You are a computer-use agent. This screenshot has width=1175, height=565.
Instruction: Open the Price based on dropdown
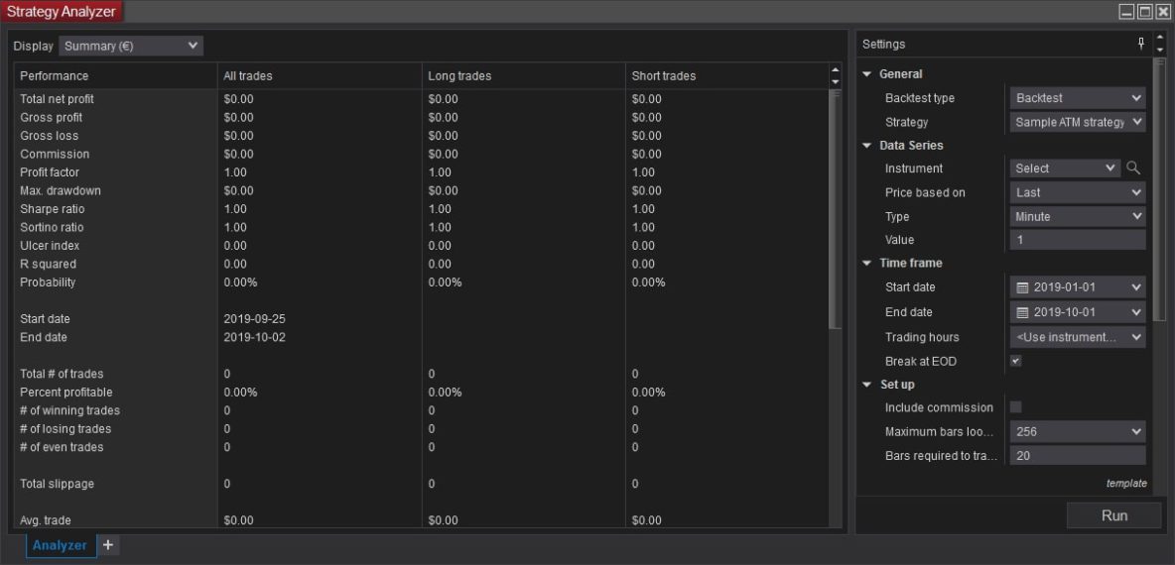click(1078, 192)
